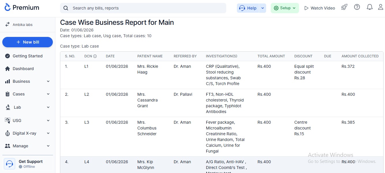The height and width of the screenshot is (173, 385).
Task: Expand the Lab menu chevron
Action: point(48,107)
